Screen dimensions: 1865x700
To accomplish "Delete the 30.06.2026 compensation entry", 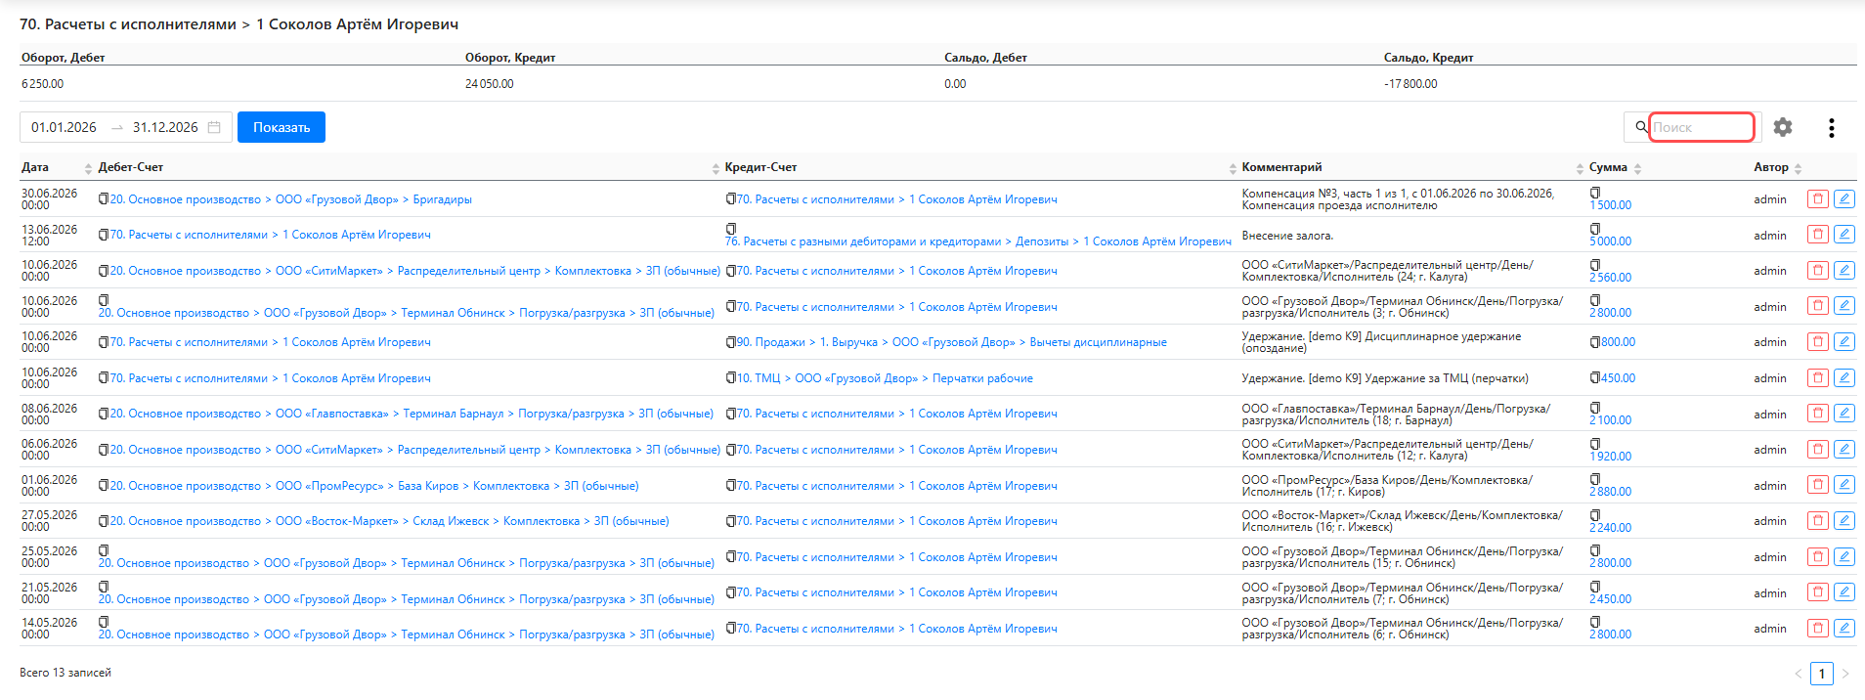I will pyautogui.click(x=1818, y=198).
